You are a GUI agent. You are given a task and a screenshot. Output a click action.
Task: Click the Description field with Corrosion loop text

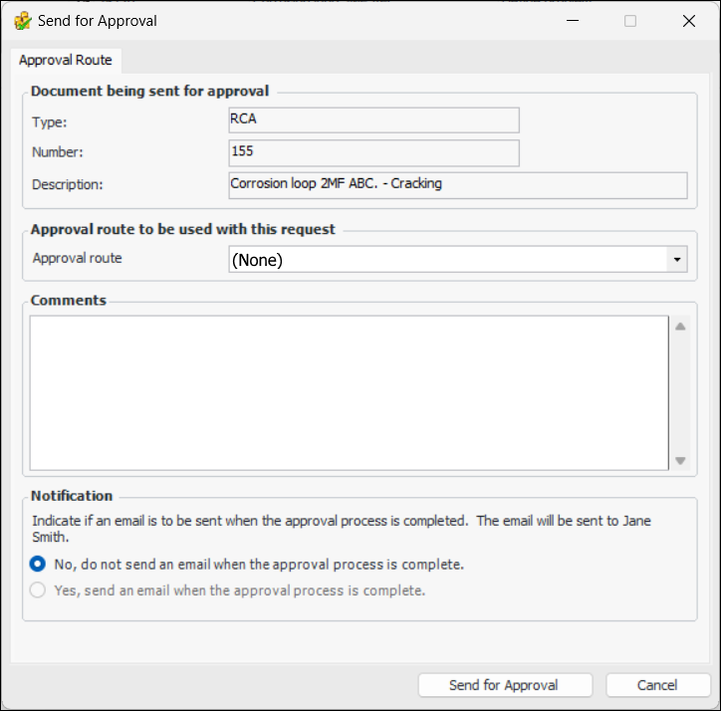[458, 185]
